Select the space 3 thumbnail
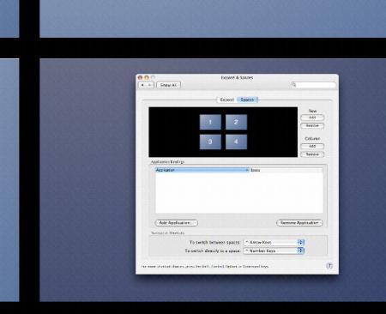This screenshot has height=314, width=386. click(x=210, y=142)
